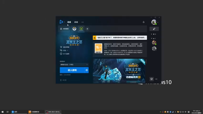
Task: Open game settings gear beside play button
Action: (x=87, y=70)
